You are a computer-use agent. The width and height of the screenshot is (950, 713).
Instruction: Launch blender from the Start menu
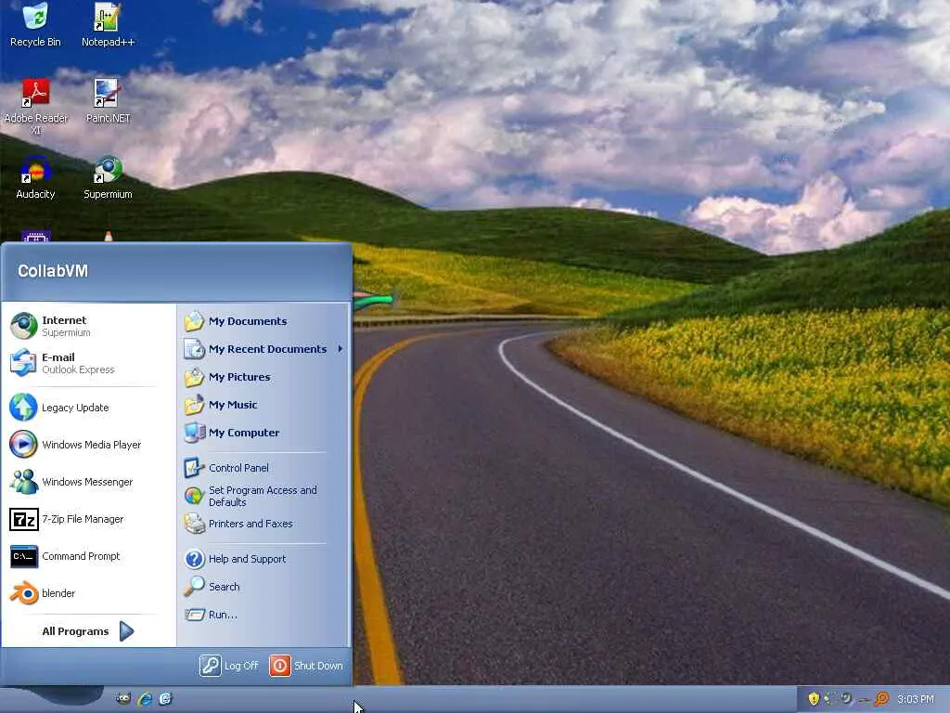pyautogui.click(x=88, y=593)
